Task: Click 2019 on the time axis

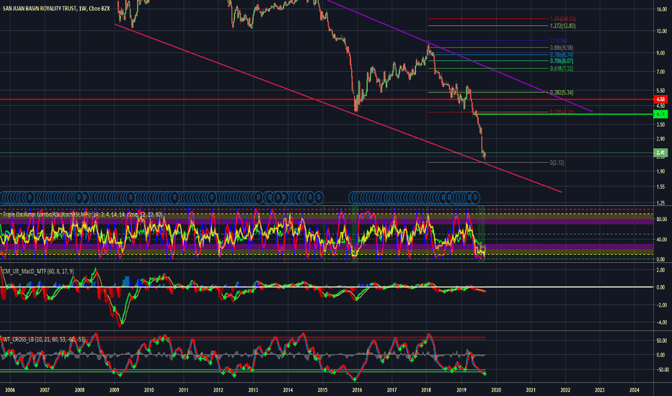Action: tap(461, 390)
